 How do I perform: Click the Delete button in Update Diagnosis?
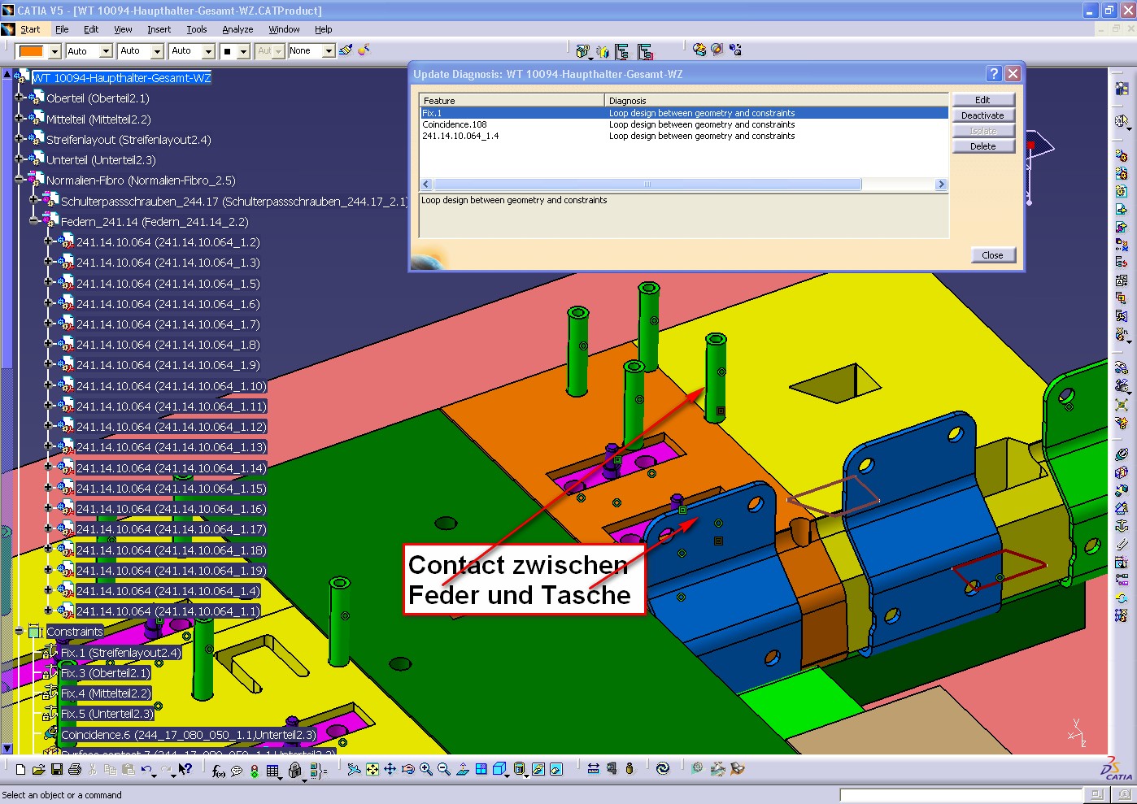click(x=982, y=146)
